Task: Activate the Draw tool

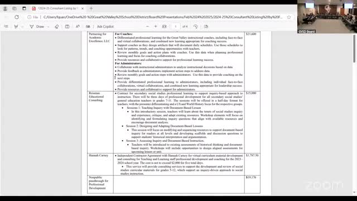Action: click(37, 26)
